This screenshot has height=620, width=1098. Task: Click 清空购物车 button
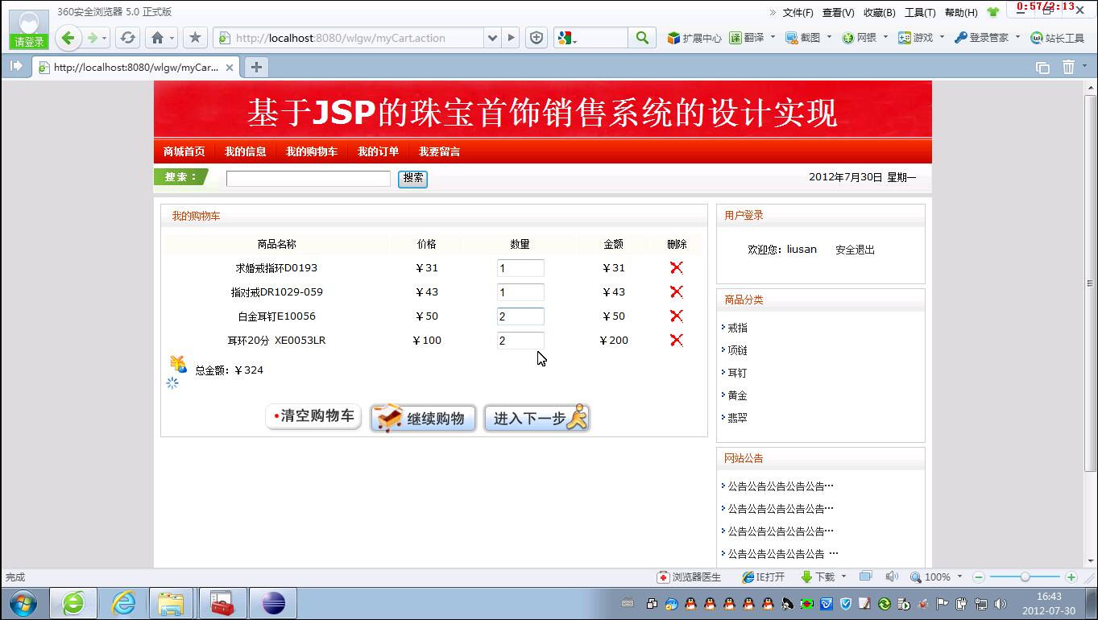313,416
